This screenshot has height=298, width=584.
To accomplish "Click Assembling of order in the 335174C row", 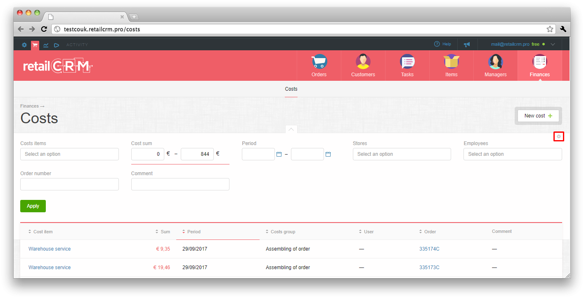I will 288,249.
